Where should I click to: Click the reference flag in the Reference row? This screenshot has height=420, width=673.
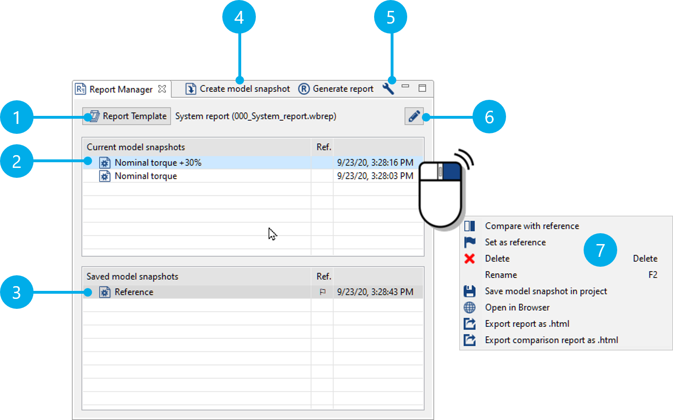[323, 292]
